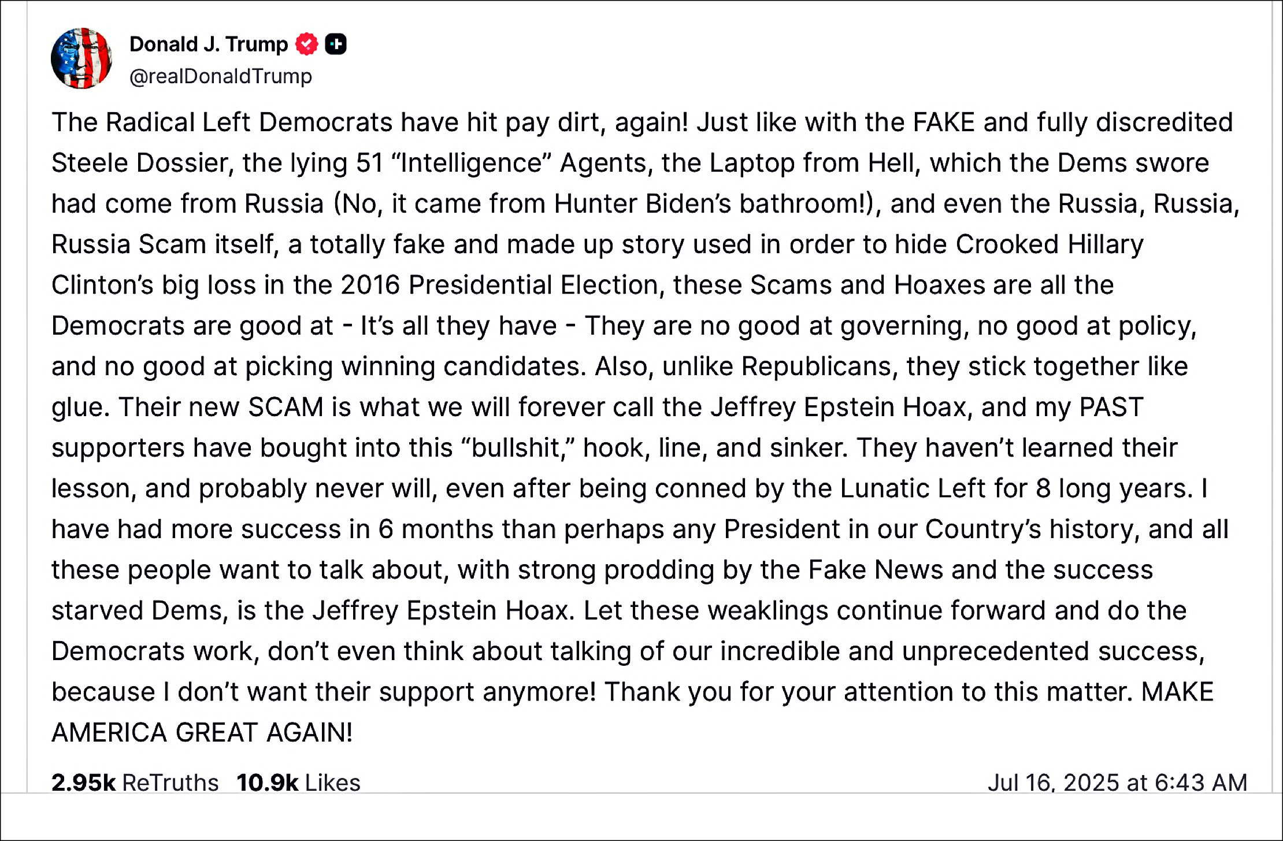Click the Likes label text
The width and height of the screenshot is (1283, 841).
[333, 782]
